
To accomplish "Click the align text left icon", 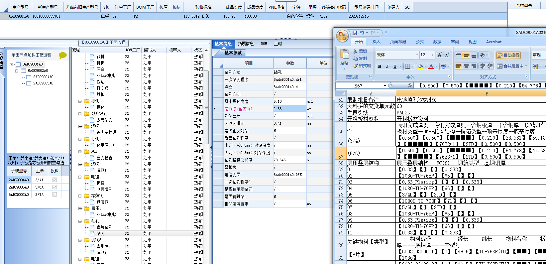I will [x=458, y=66].
